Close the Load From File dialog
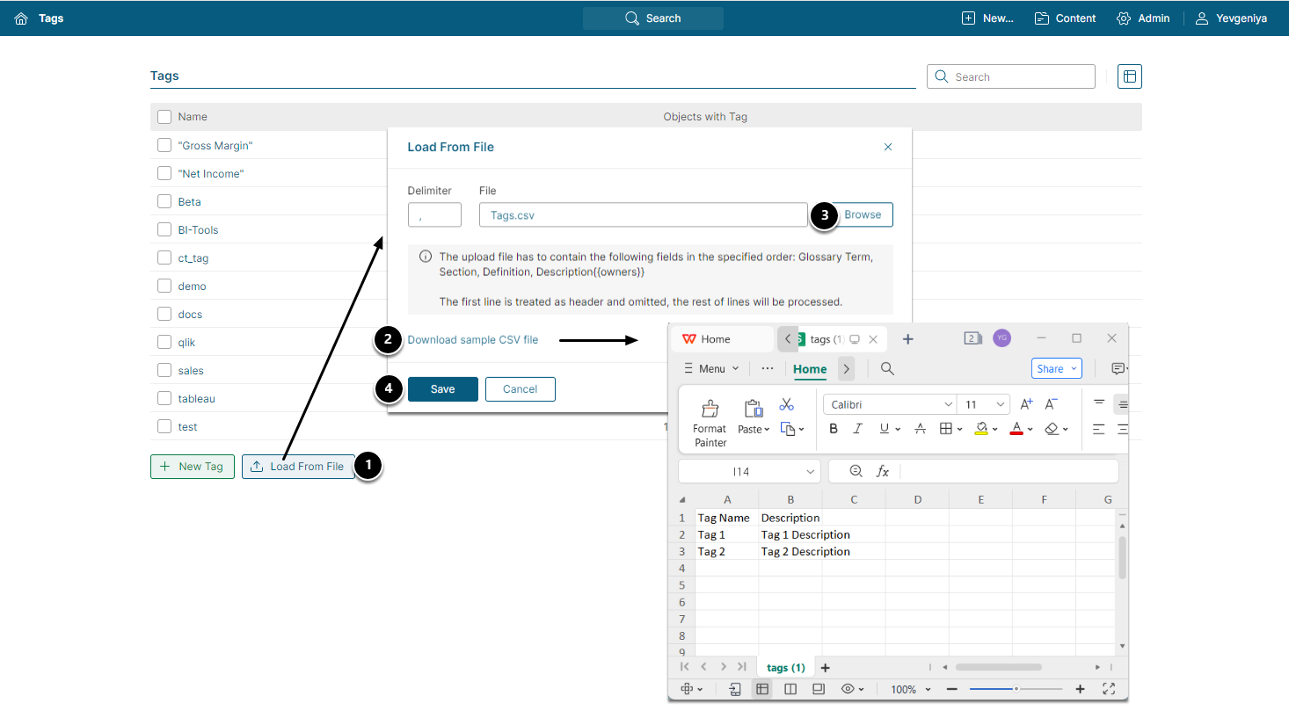 [x=888, y=147]
